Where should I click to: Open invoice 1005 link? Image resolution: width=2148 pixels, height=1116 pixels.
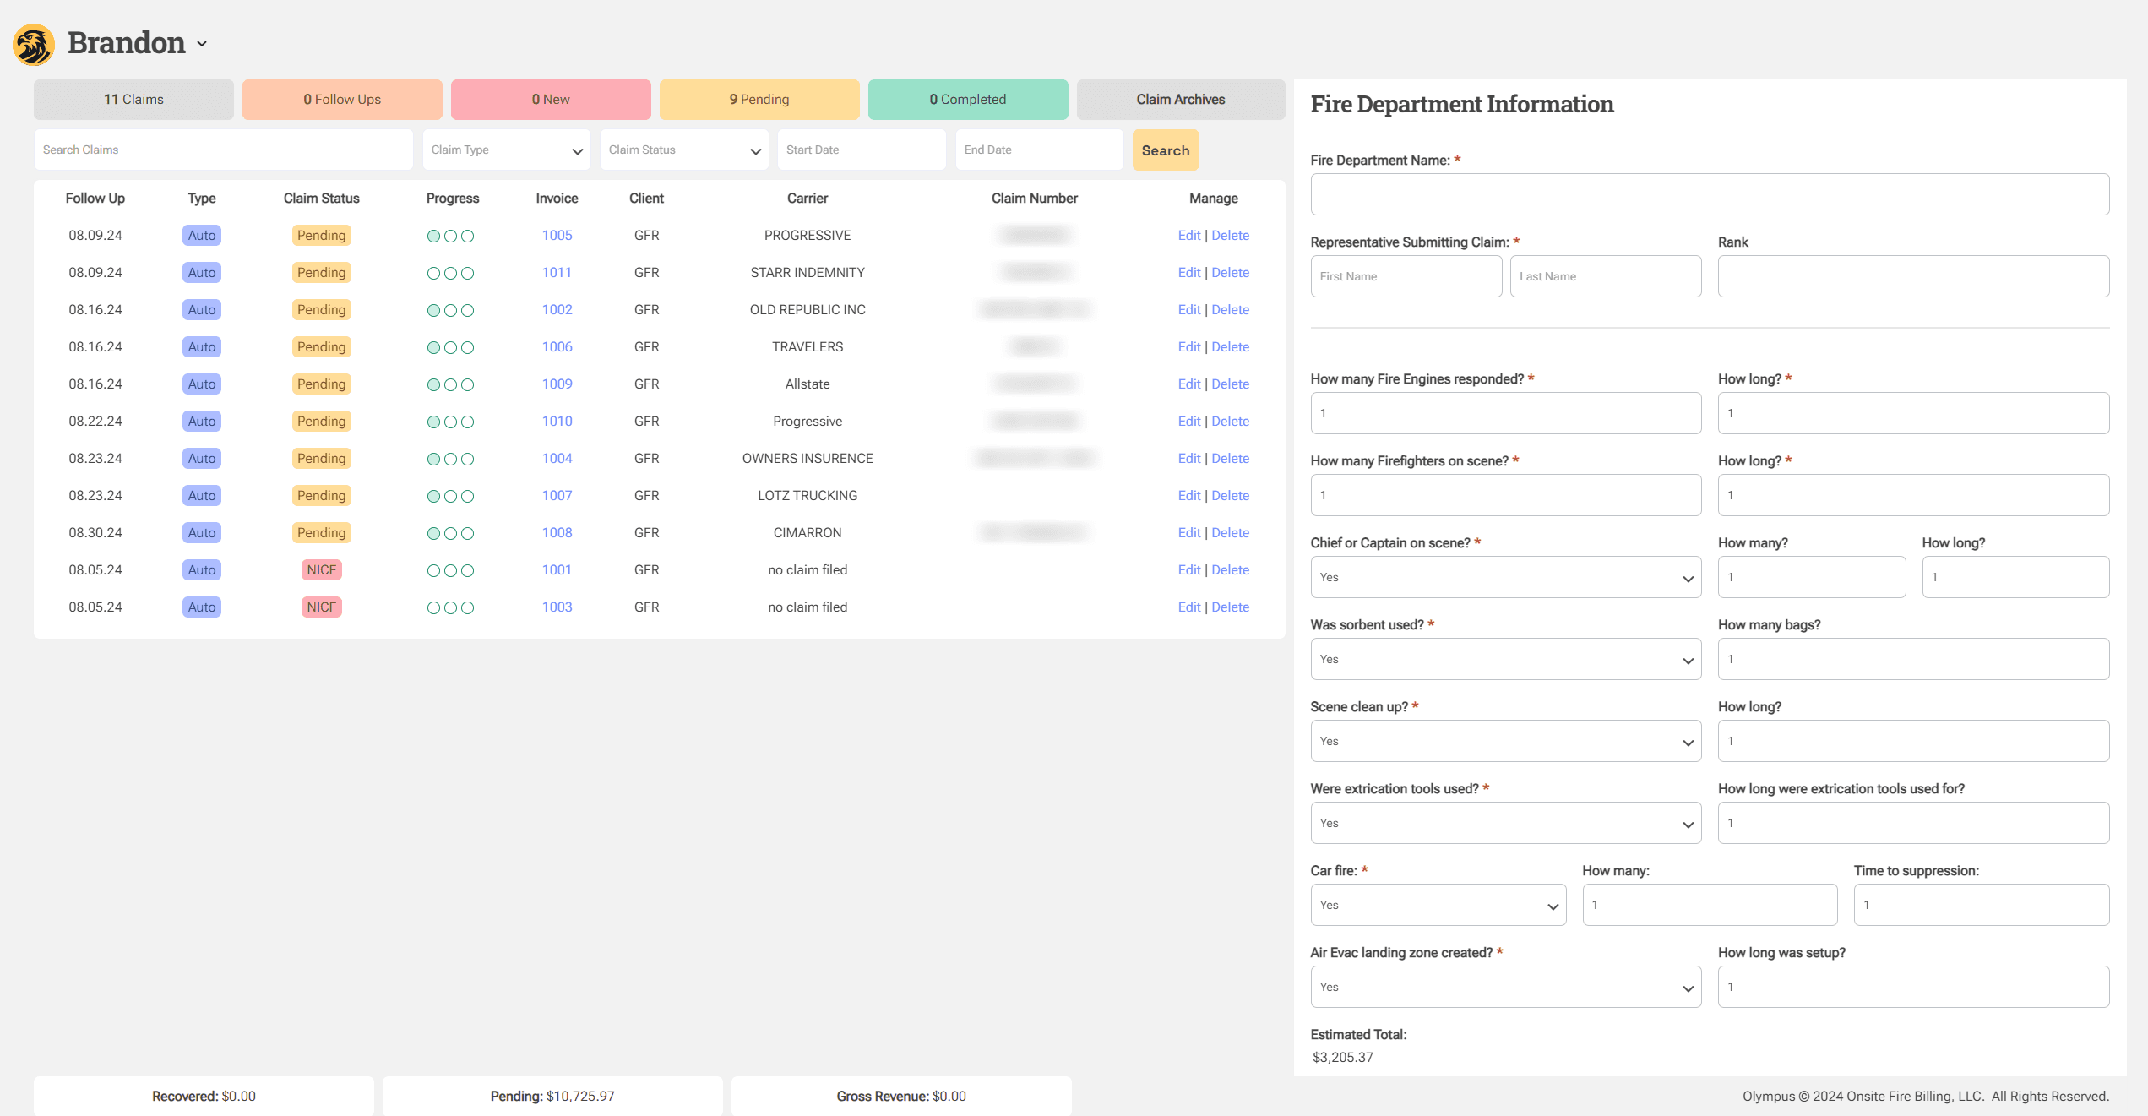[557, 236]
